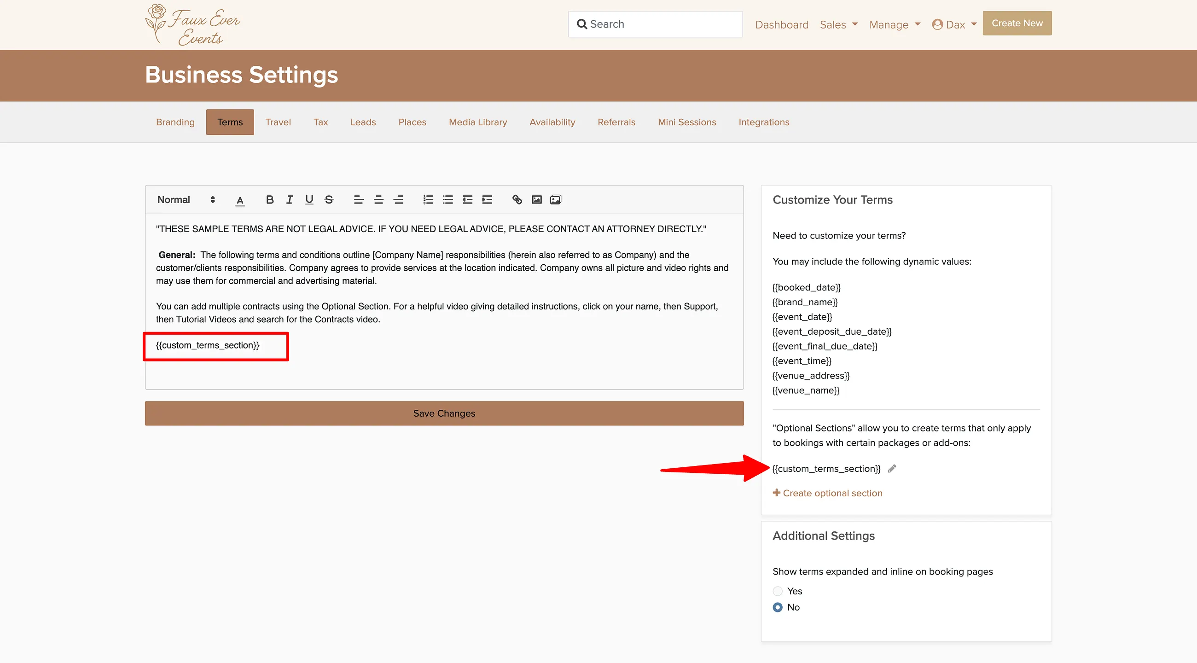Click the {{venue_name}} dynamic value
This screenshot has width=1197, height=663.
(806, 390)
